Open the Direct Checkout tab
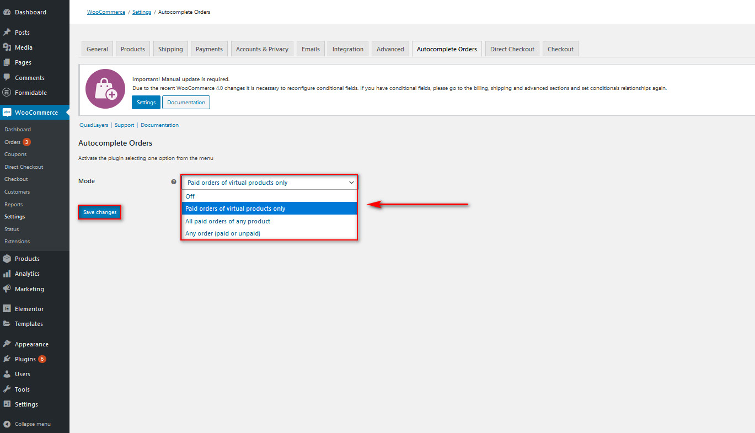This screenshot has width=755, height=433. click(x=512, y=49)
